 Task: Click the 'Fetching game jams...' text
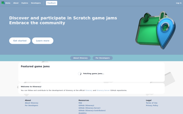click(x=94, y=74)
